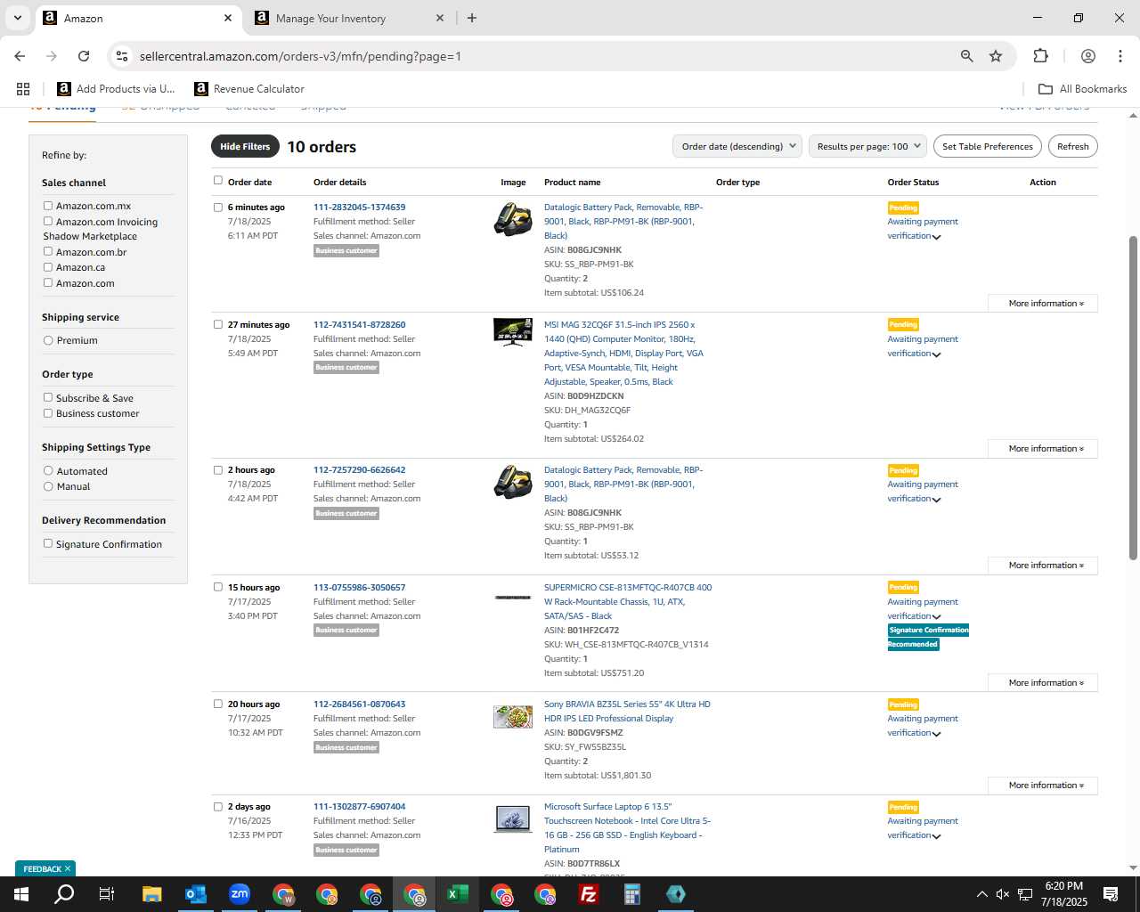Image resolution: width=1140 pixels, height=912 pixels.
Task: Switch to the Amazon browser tab
Action: click(138, 18)
